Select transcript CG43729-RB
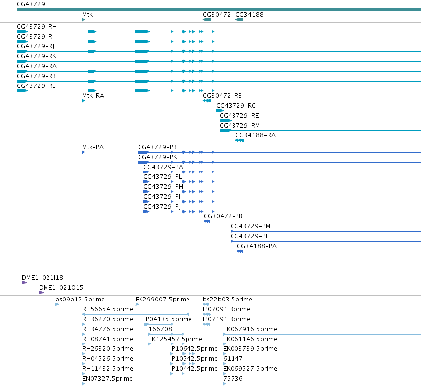Viewport: 421px width, 386px height. (36, 76)
